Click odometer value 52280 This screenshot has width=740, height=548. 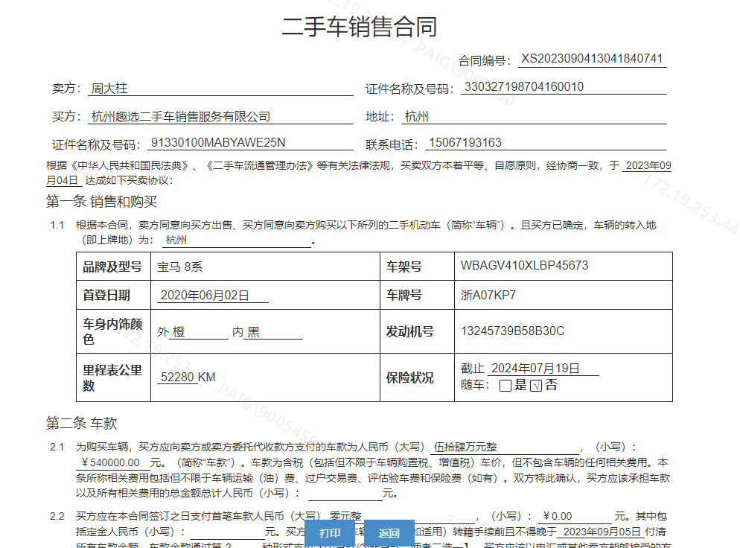(177, 377)
